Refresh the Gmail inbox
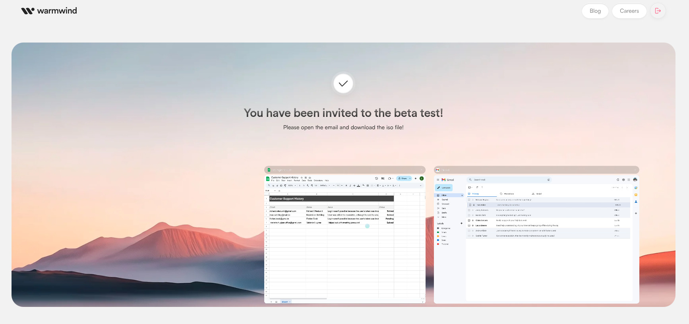 477,187
